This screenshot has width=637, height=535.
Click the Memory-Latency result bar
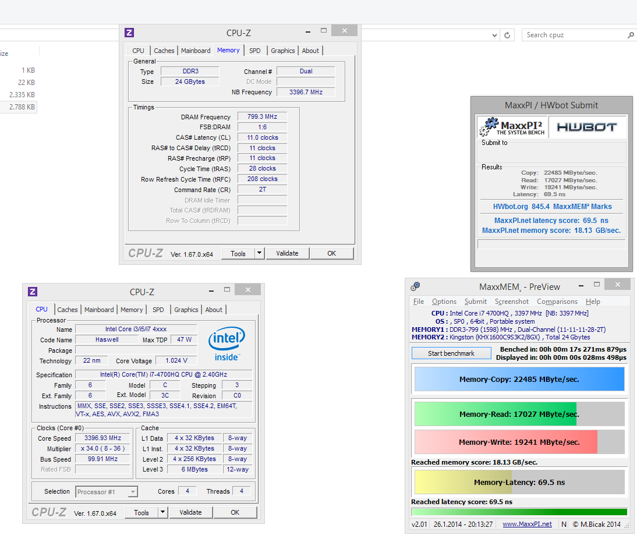[x=519, y=482]
